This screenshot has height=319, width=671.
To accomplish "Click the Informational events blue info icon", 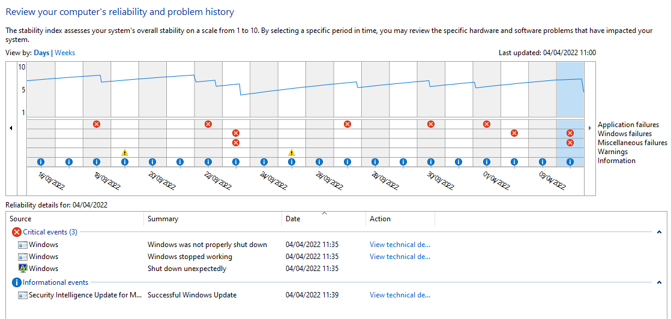I will (17, 282).
